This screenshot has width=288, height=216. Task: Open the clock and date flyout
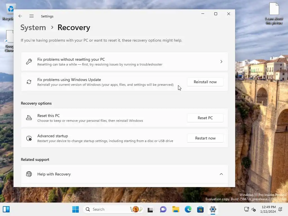[268, 209]
